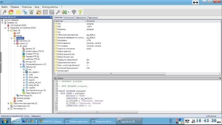Open maintenance wrench tool
222x125 pixels.
coord(58,12)
